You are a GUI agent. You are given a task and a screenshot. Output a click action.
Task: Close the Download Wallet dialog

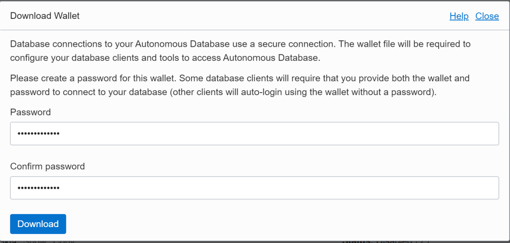pos(487,16)
